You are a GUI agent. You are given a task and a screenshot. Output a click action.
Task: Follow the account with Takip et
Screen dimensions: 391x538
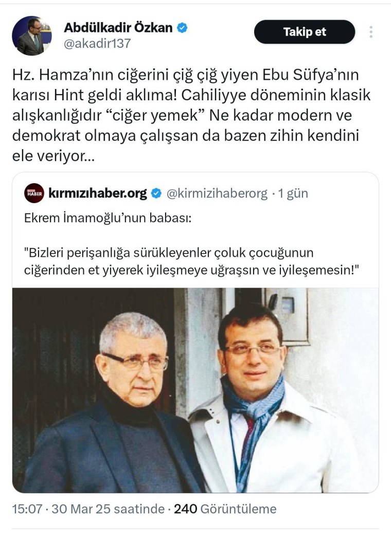[305, 32]
